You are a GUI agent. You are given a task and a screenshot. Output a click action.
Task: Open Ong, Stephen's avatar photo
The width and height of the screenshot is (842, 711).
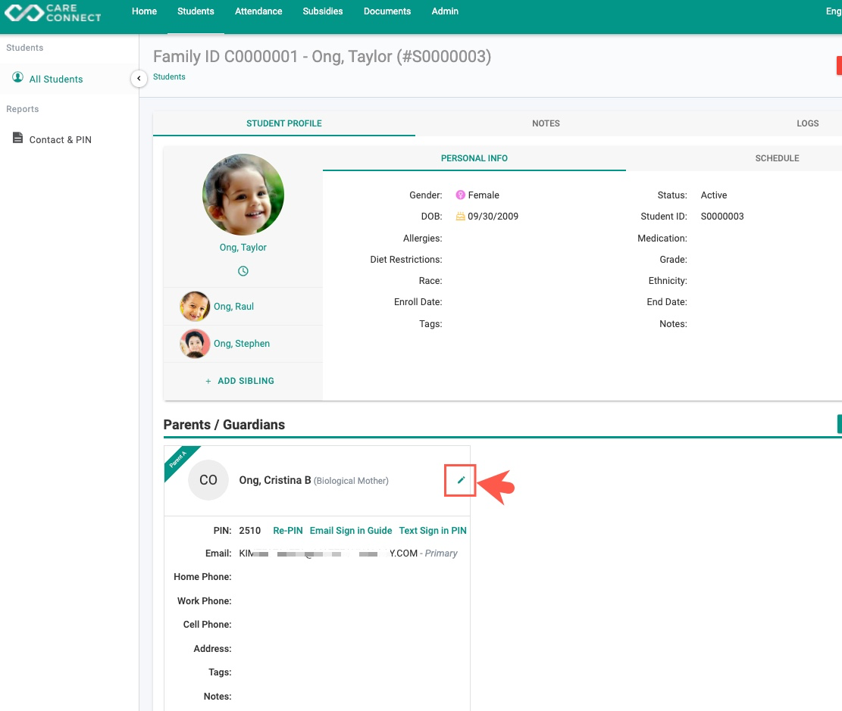pos(195,344)
